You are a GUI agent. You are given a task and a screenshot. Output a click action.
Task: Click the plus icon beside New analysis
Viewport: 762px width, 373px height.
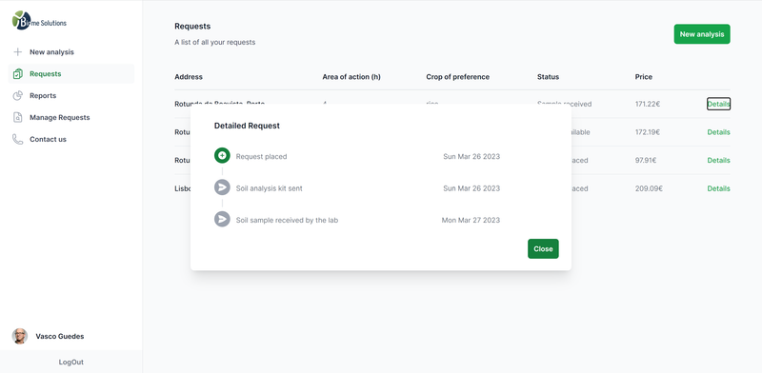point(17,52)
